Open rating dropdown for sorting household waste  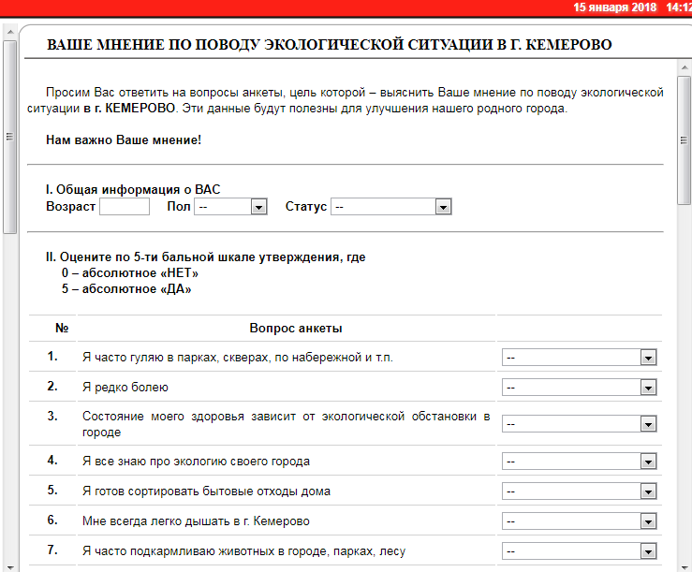click(x=579, y=491)
